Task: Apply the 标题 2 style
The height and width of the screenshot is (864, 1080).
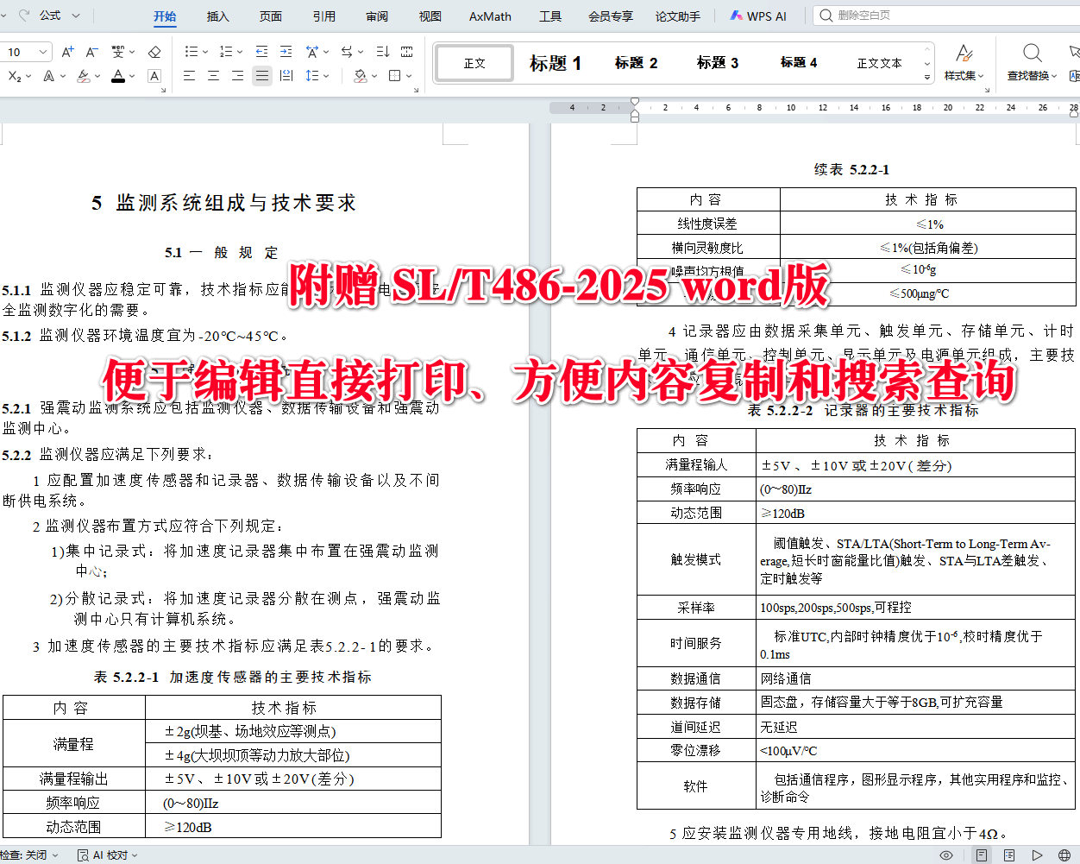Action: pyautogui.click(x=637, y=63)
